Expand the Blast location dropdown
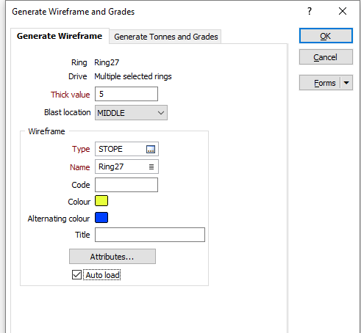The image size is (361, 333). [x=131, y=113]
